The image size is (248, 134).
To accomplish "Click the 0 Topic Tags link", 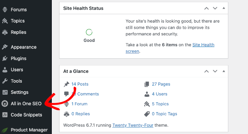I will tap(164, 114).
